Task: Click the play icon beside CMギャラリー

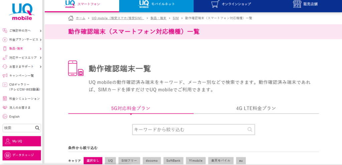Action: click(x=5, y=85)
